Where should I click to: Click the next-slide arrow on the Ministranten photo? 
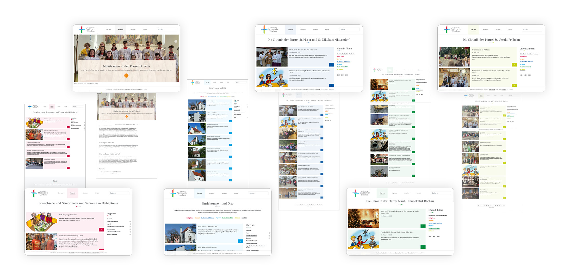tap(176, 41)
